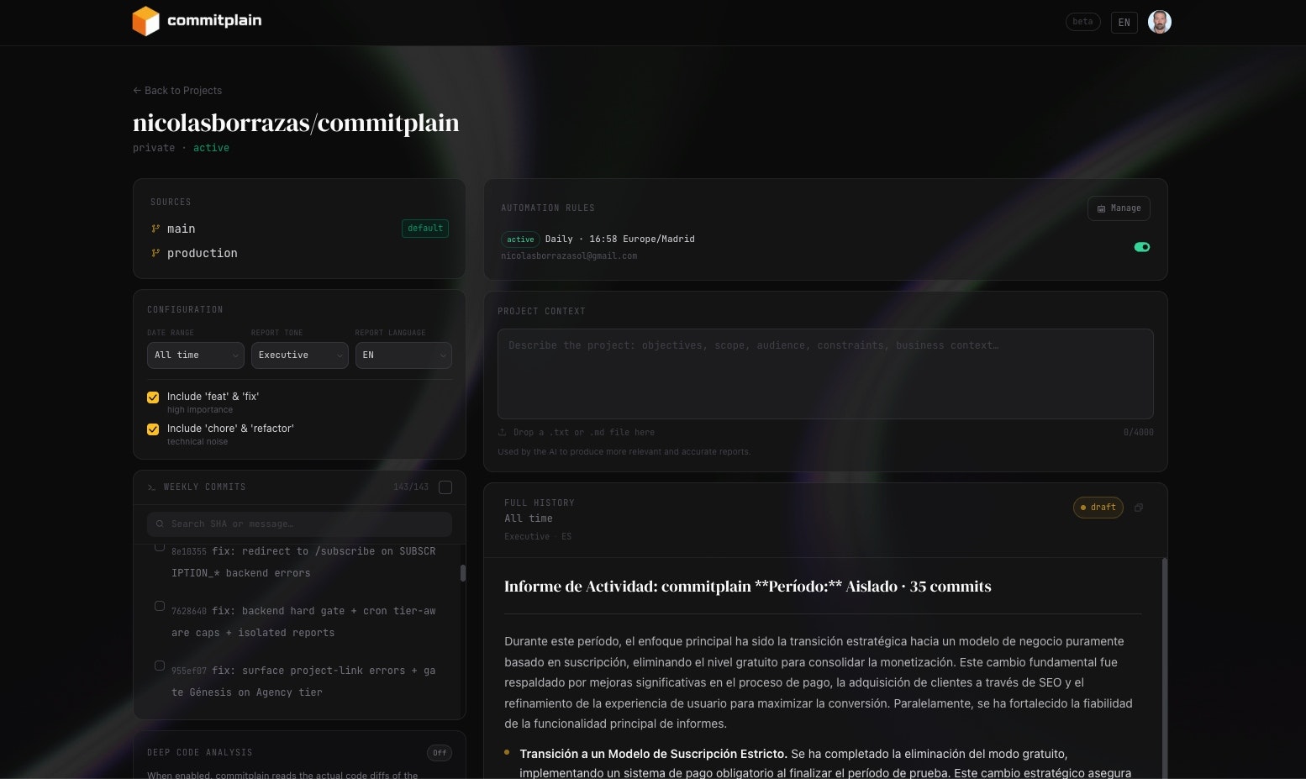Click the Project Context description field
Image resolution: width=1306 pixels, height=779 pixels.
825,374
